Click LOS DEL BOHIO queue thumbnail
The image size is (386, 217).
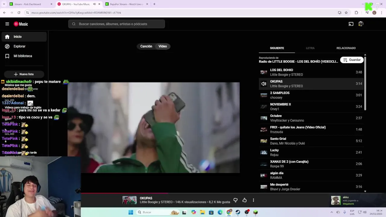[x=264, y=72]
